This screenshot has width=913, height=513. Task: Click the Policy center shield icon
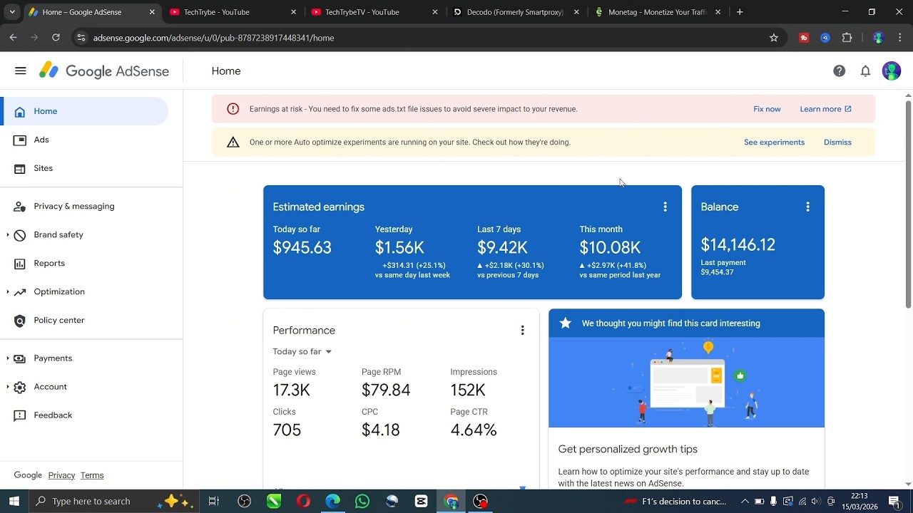coord(20,320)
